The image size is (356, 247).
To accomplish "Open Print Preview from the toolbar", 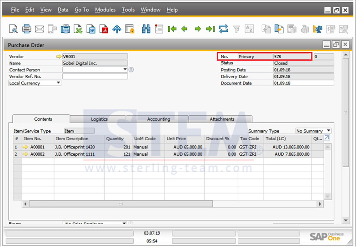I will click(13, 29).
